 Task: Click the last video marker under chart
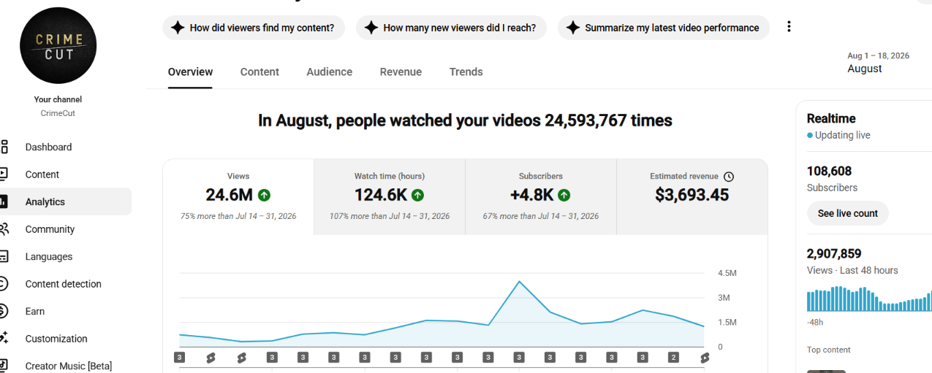pos(705,358)
